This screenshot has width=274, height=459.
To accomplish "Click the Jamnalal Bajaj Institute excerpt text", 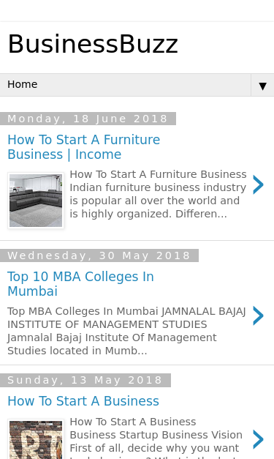I will (126, 331).
